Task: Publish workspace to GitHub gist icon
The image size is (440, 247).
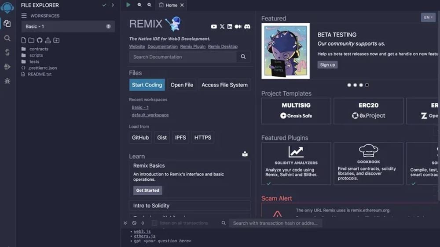Action: coord(40,40)
